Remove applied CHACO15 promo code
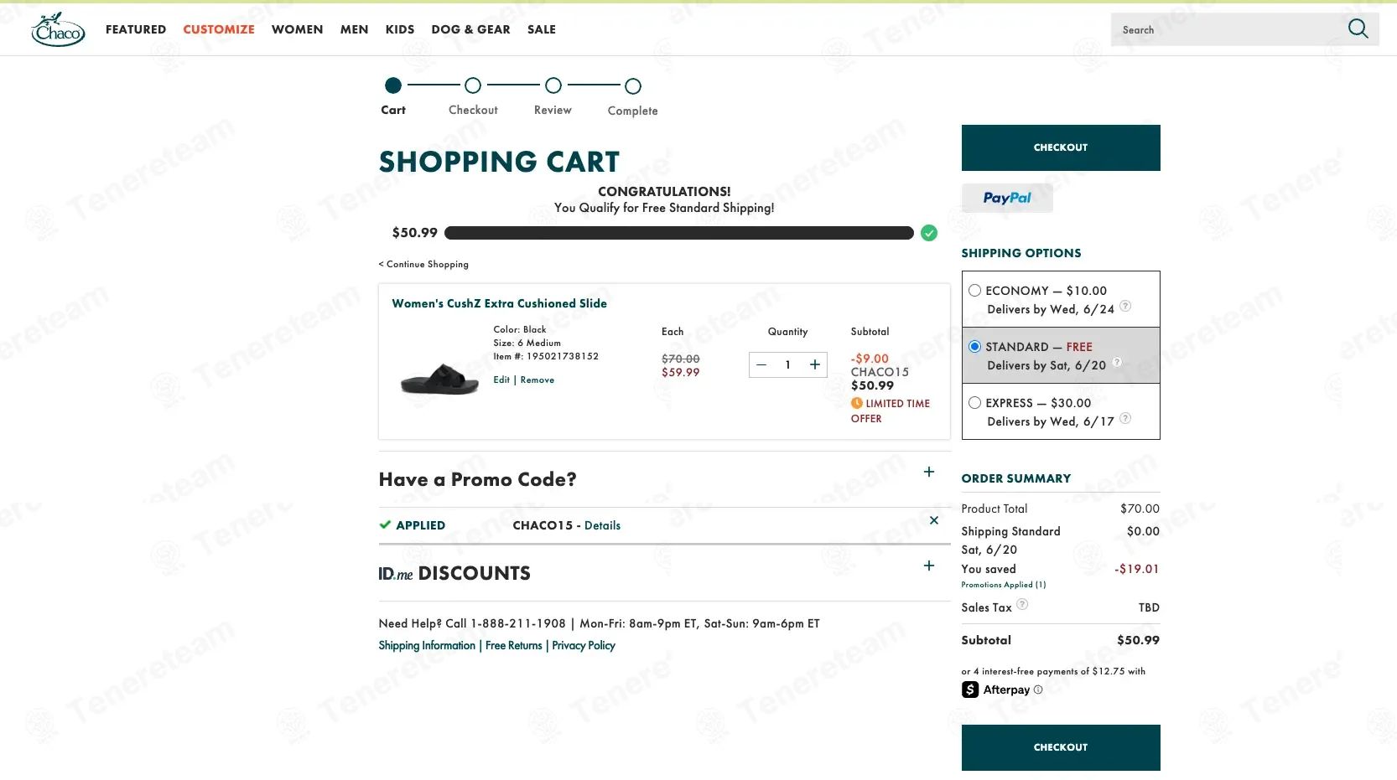 pyautogui.click(x=933, y=520)
